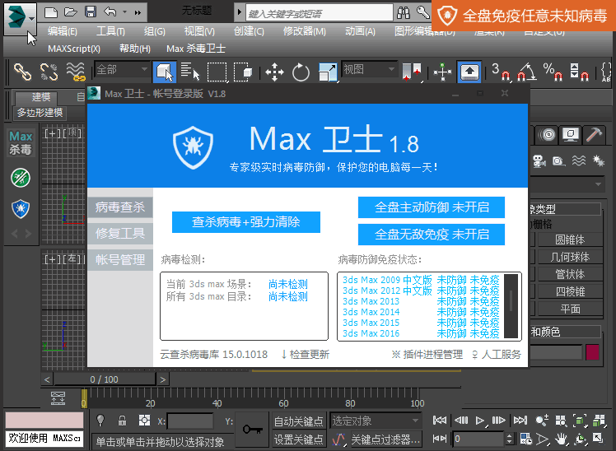Activate the Select and Move tool
This screenshot has width=616, height=451.
(274, 72)
